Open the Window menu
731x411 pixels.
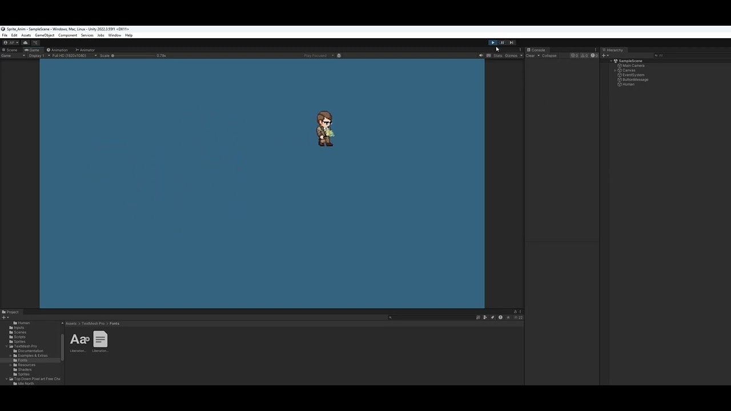[114, 35]
